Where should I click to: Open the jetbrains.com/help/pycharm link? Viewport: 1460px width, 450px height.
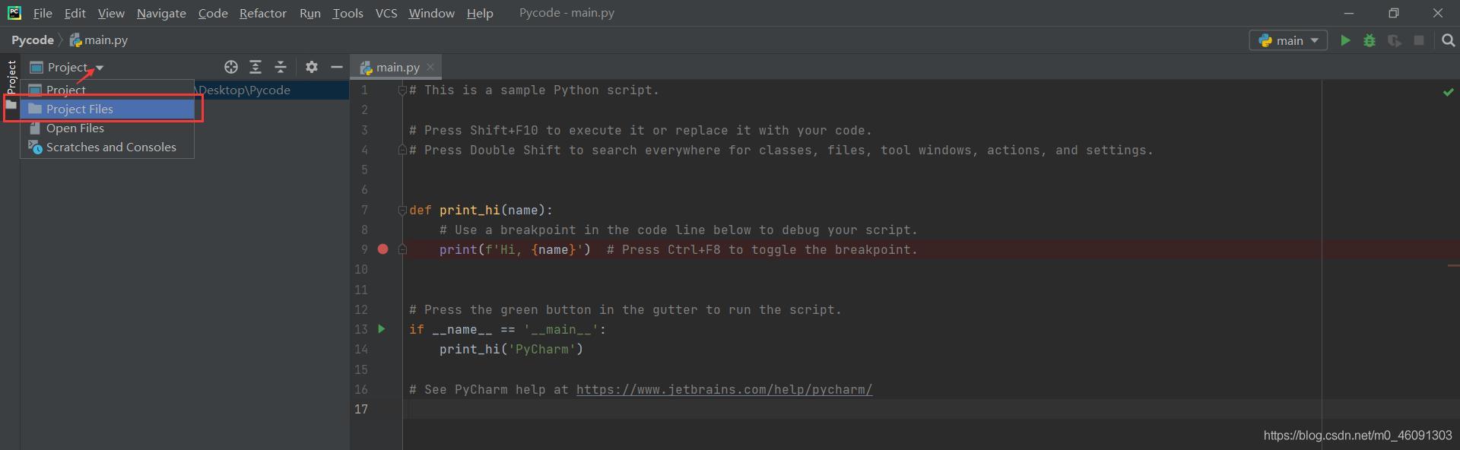coord(724,389)
